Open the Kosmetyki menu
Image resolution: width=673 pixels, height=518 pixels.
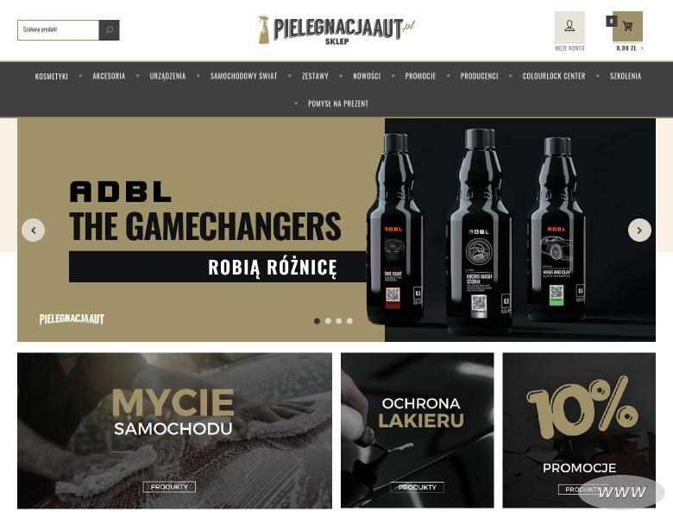[x=52, y=76]
